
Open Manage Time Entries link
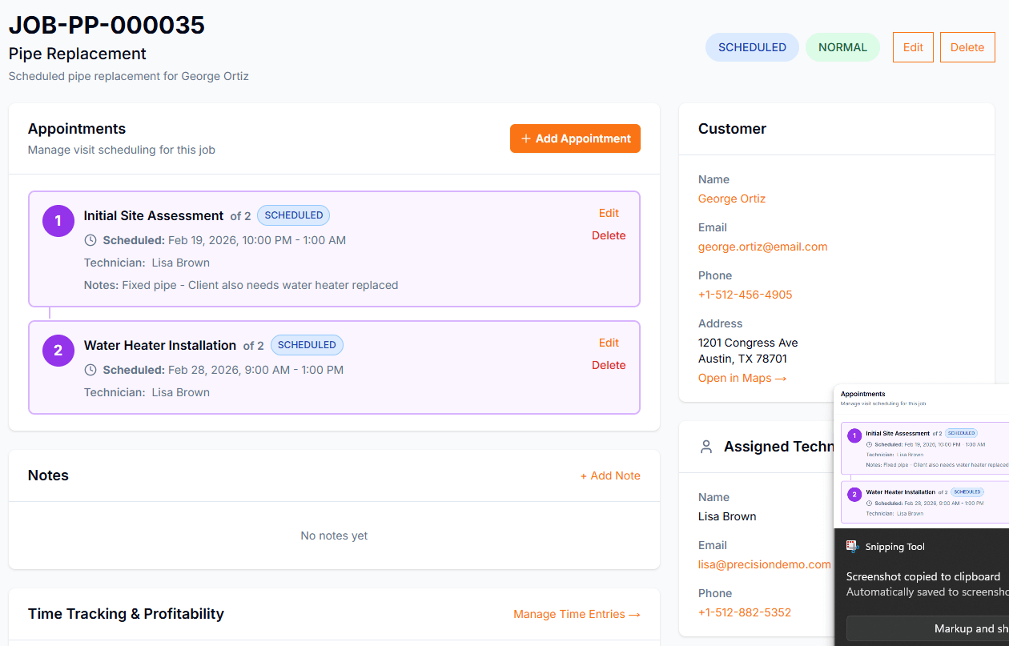pyautogui.click(x=577, y=614)
